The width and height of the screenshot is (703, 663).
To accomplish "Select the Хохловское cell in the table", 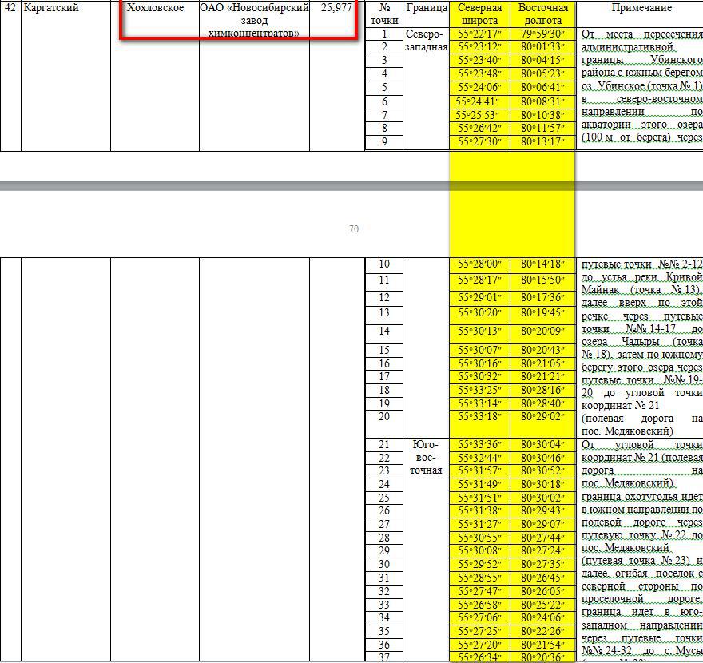I will click(x=155, y=8).
